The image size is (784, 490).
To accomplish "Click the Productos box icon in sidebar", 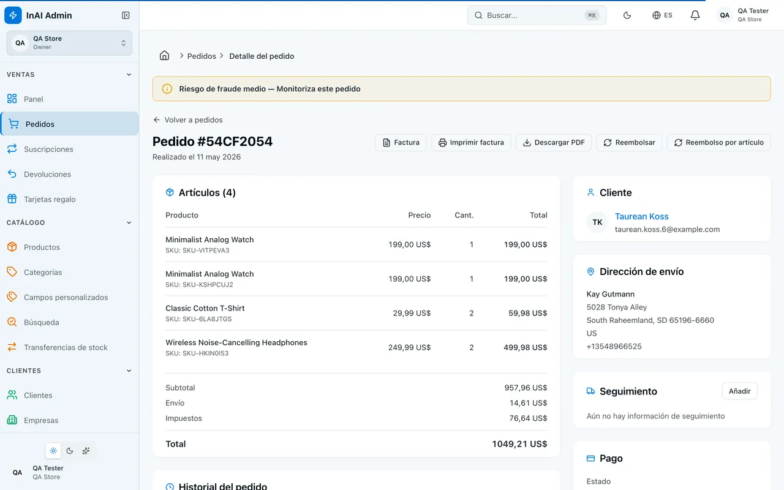I will (12, 247).
